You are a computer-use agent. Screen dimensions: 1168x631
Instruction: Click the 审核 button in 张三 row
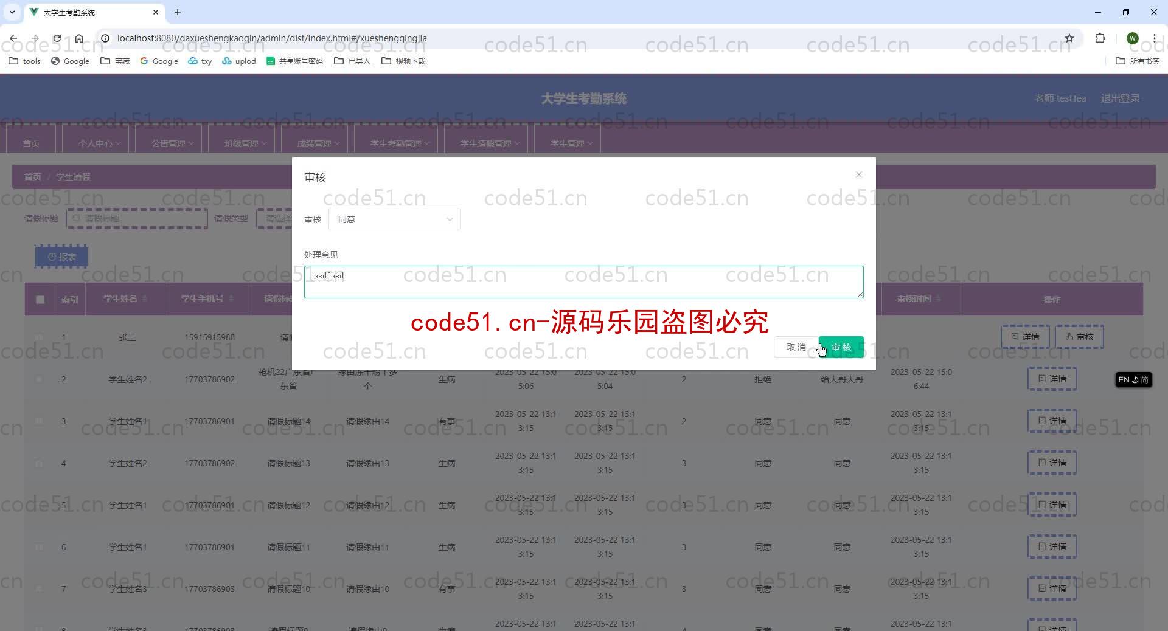(1079, 337)
